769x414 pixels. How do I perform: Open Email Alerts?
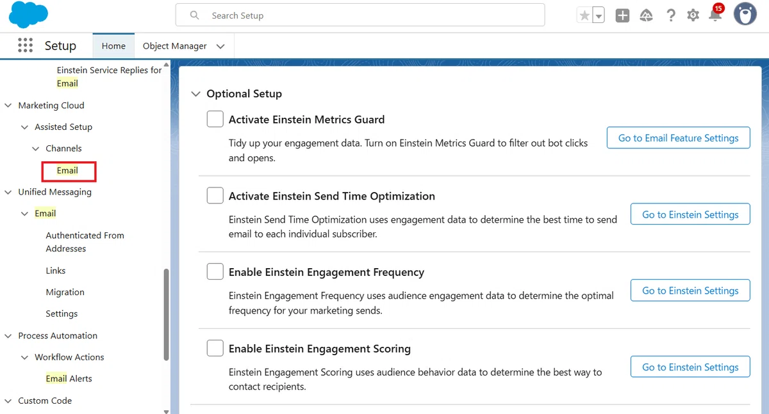[69, 379]
